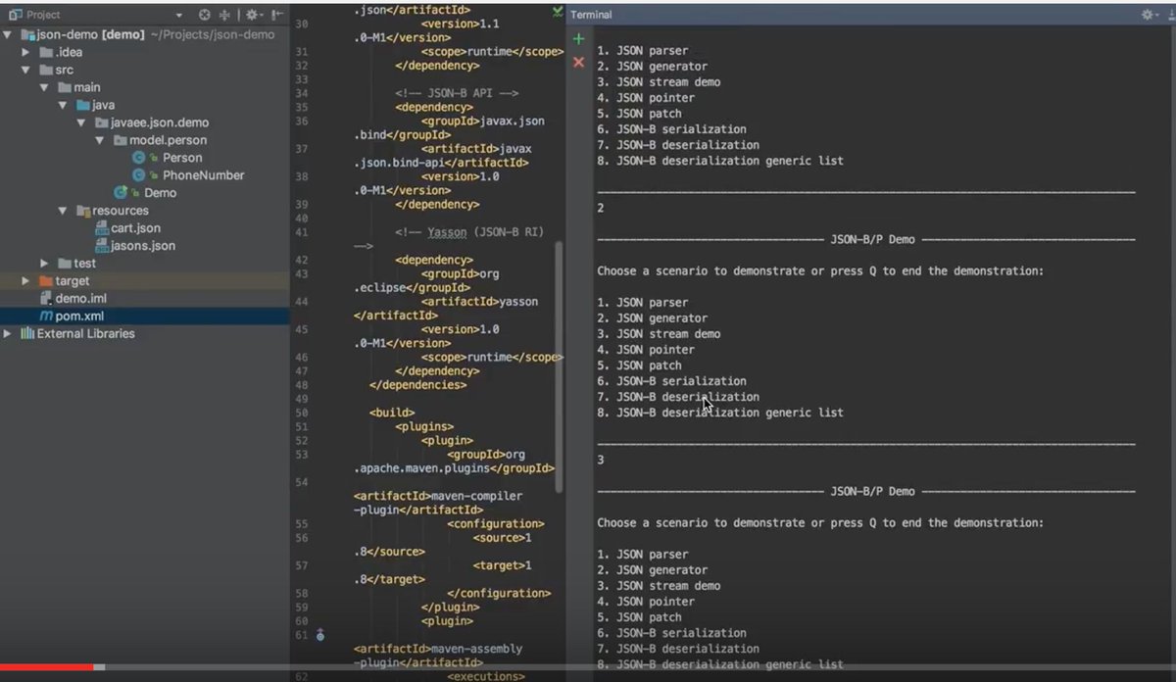Collapse all nodes with Project panel toolbar icon
1176x682 pixels.
pos(226,15)
